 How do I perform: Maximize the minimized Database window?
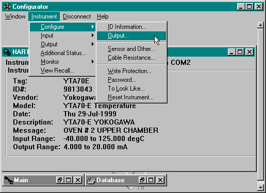point(151,180)
